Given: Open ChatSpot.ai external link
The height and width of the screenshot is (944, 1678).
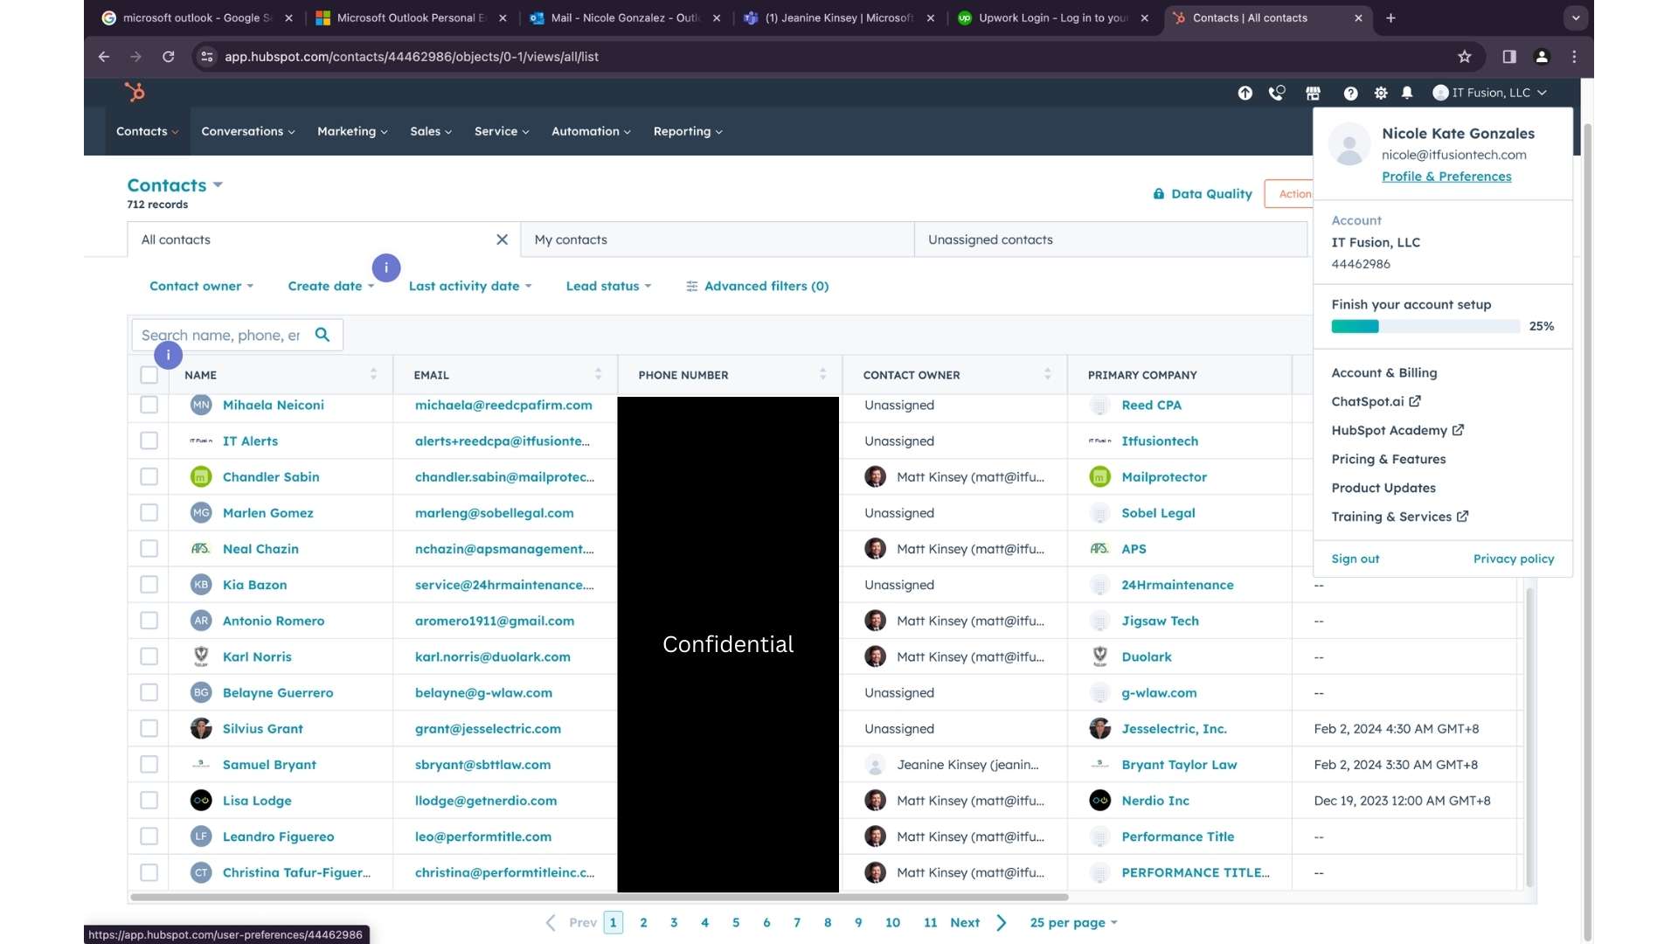Looking at the screenshot, I should (1376, 401).
